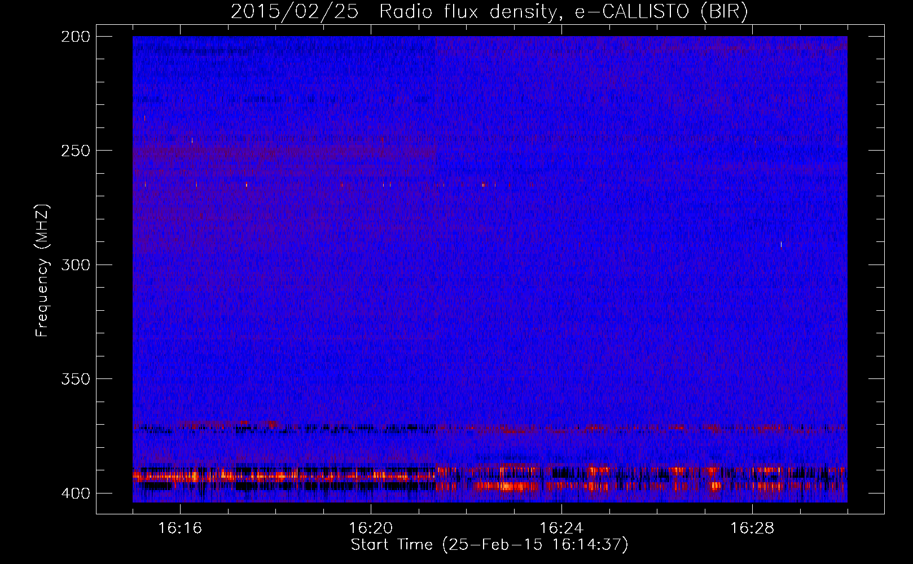Click the 400 frequency tick label
This screenshot has height=564, width=913.
76,493
